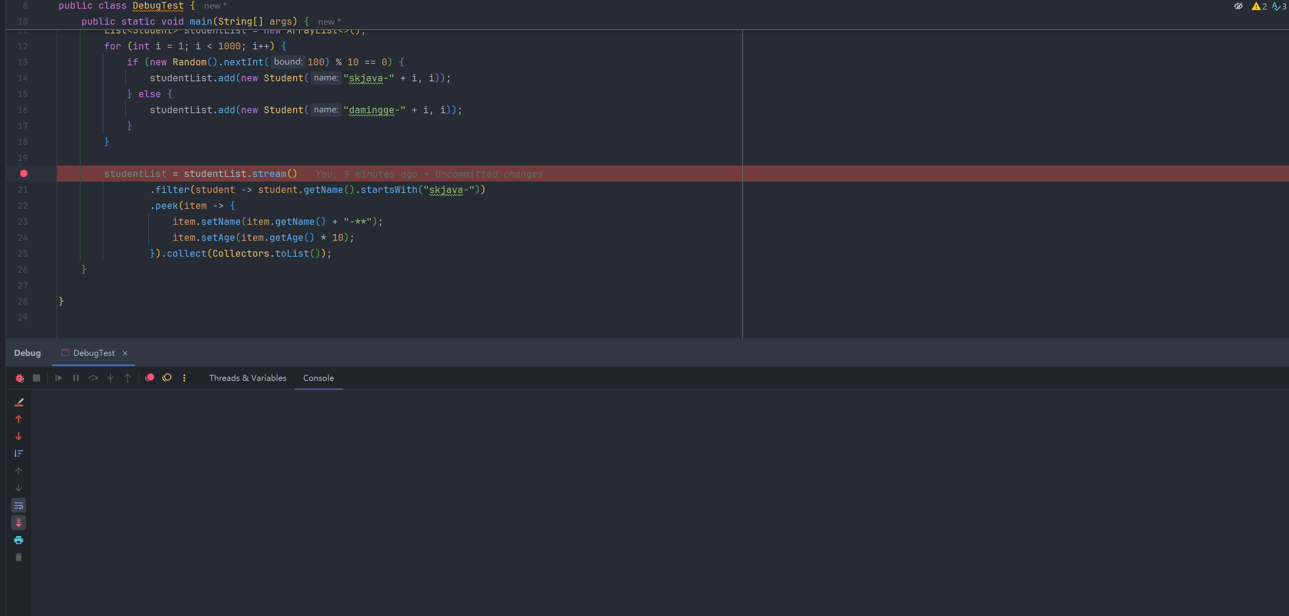Click the typo count 3 indicator
The height and width of the screenshot is (616, 1289).
click(1279, 6)
